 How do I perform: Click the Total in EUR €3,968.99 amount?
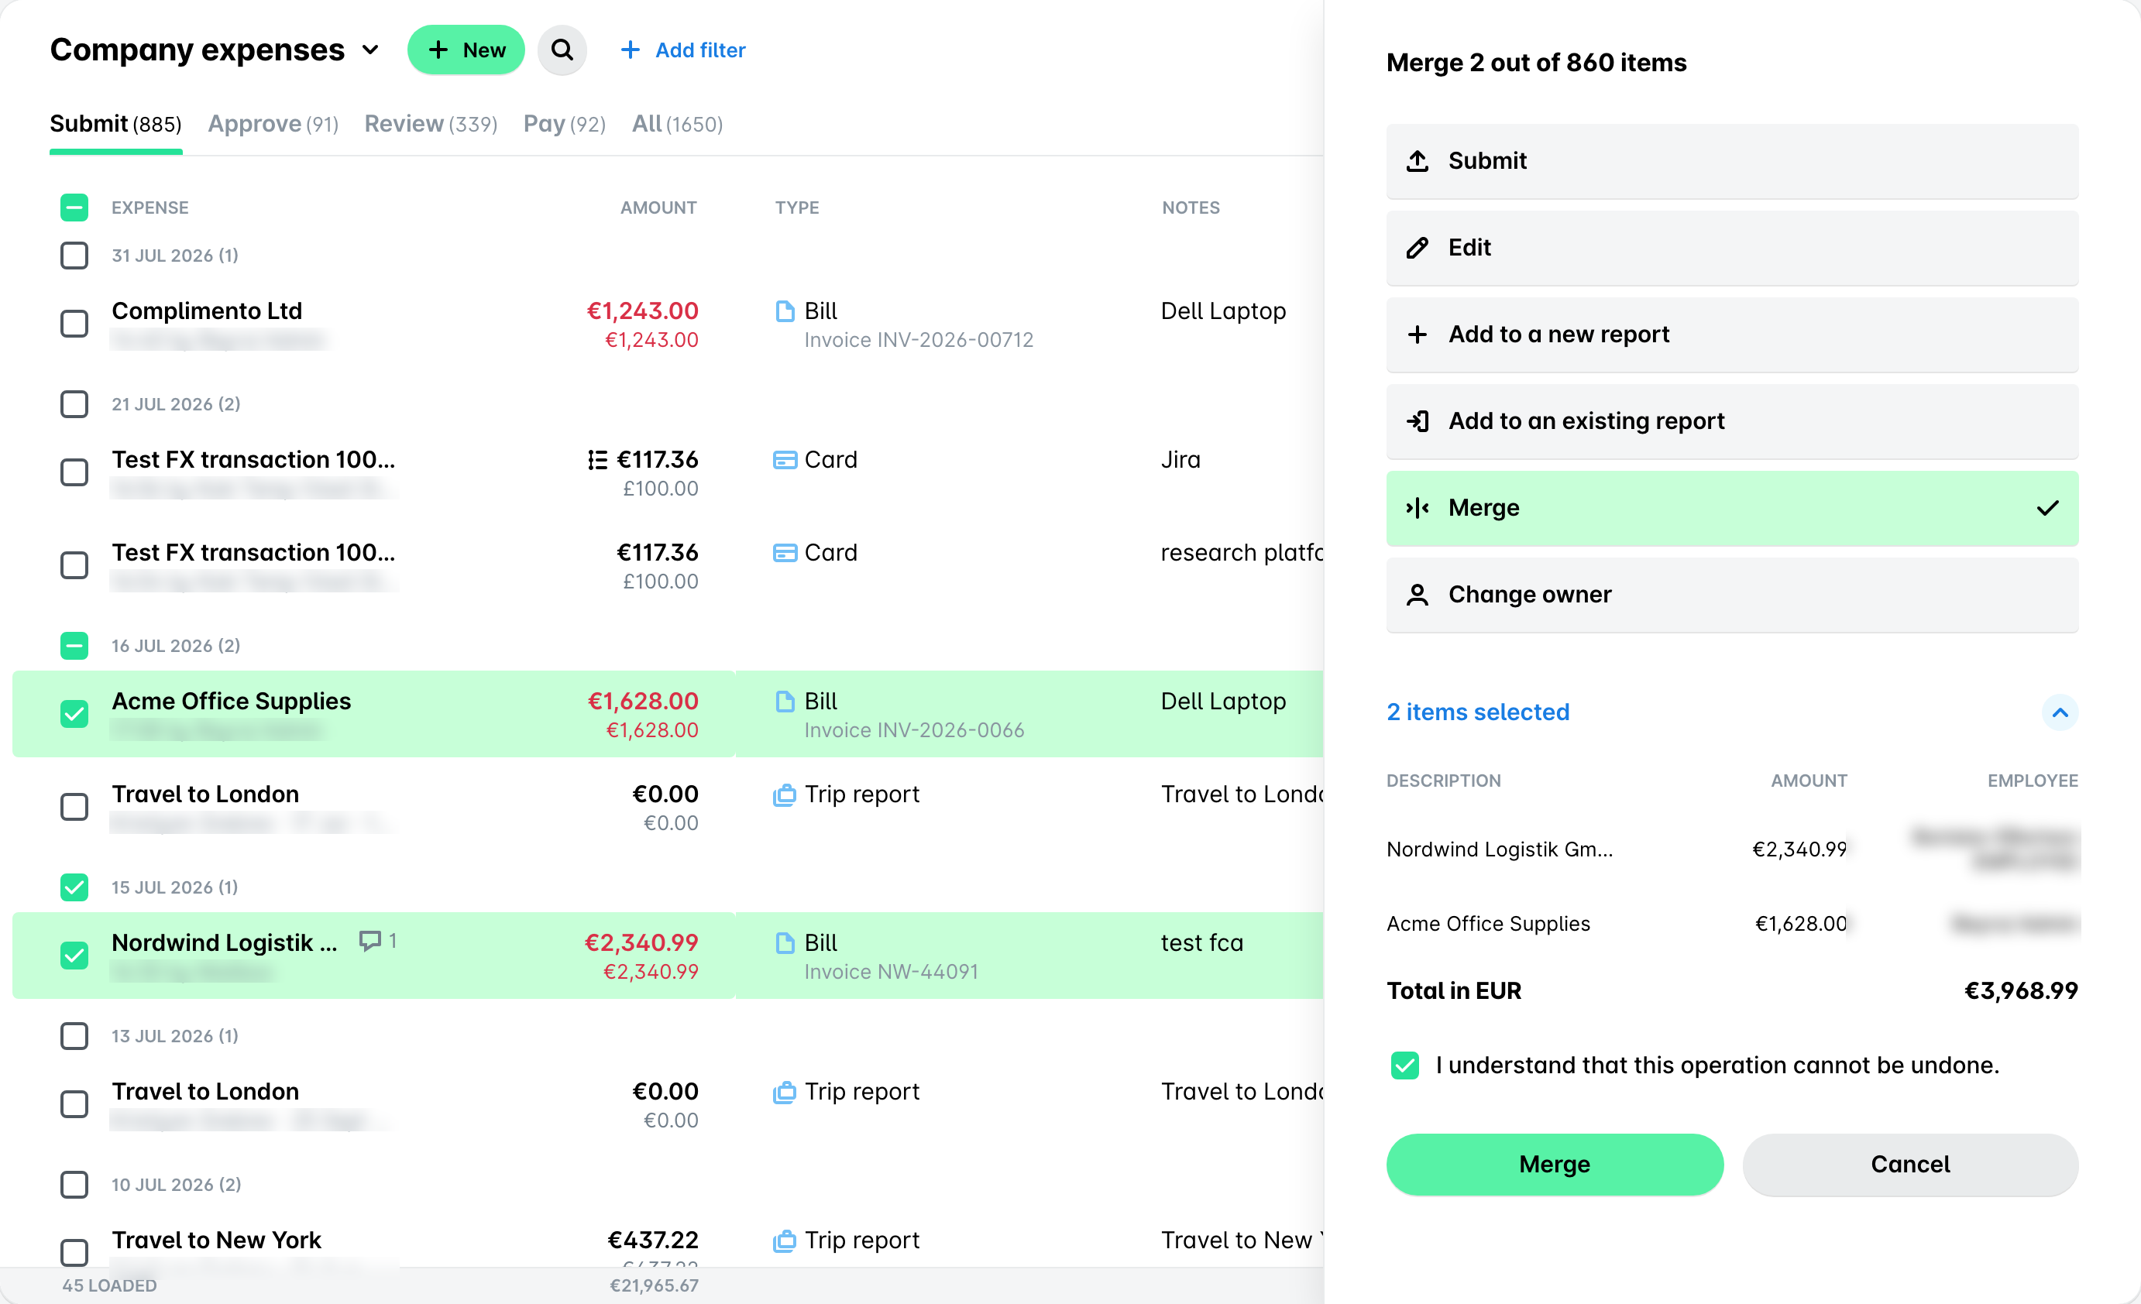pos(2021,990)
